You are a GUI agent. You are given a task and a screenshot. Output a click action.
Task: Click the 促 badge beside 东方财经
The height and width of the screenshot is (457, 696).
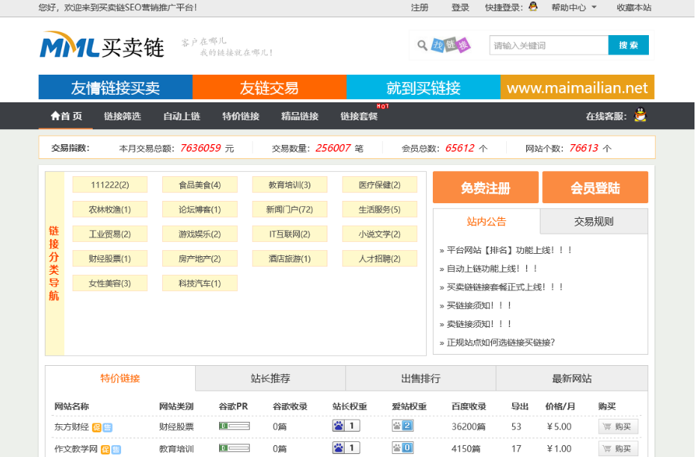click(x=96, y=427)
